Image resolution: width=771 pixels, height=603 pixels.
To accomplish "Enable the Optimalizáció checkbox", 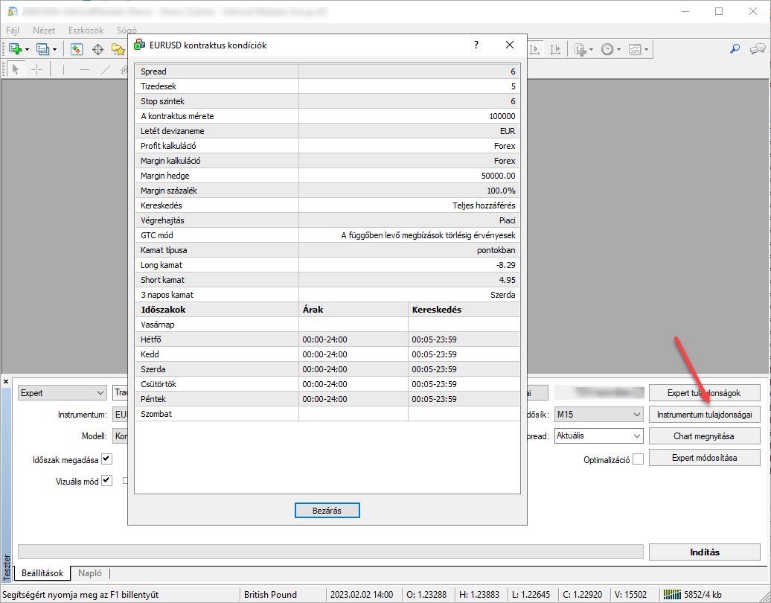I will click(x=638, y=459).
